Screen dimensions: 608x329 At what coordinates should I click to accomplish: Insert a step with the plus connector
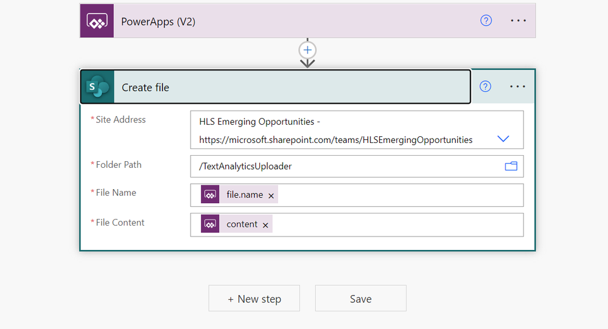point(308,50)
